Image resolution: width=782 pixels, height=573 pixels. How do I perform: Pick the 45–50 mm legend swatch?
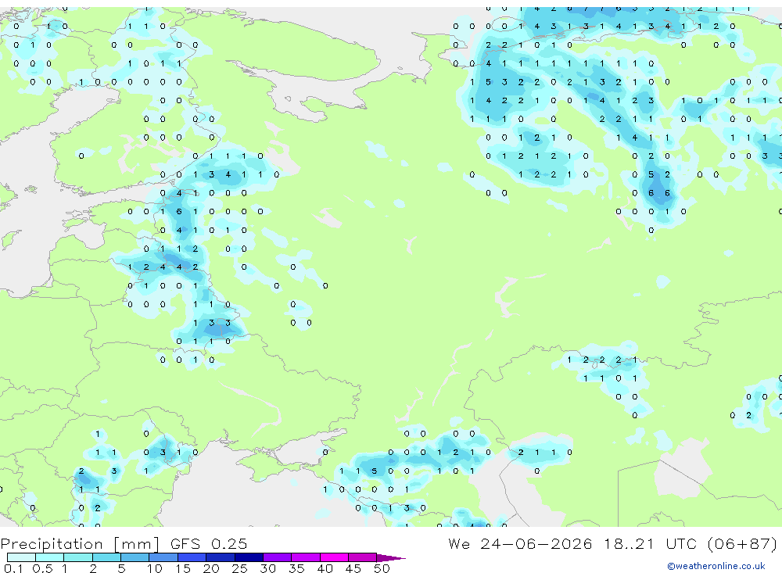coord(363,557)
